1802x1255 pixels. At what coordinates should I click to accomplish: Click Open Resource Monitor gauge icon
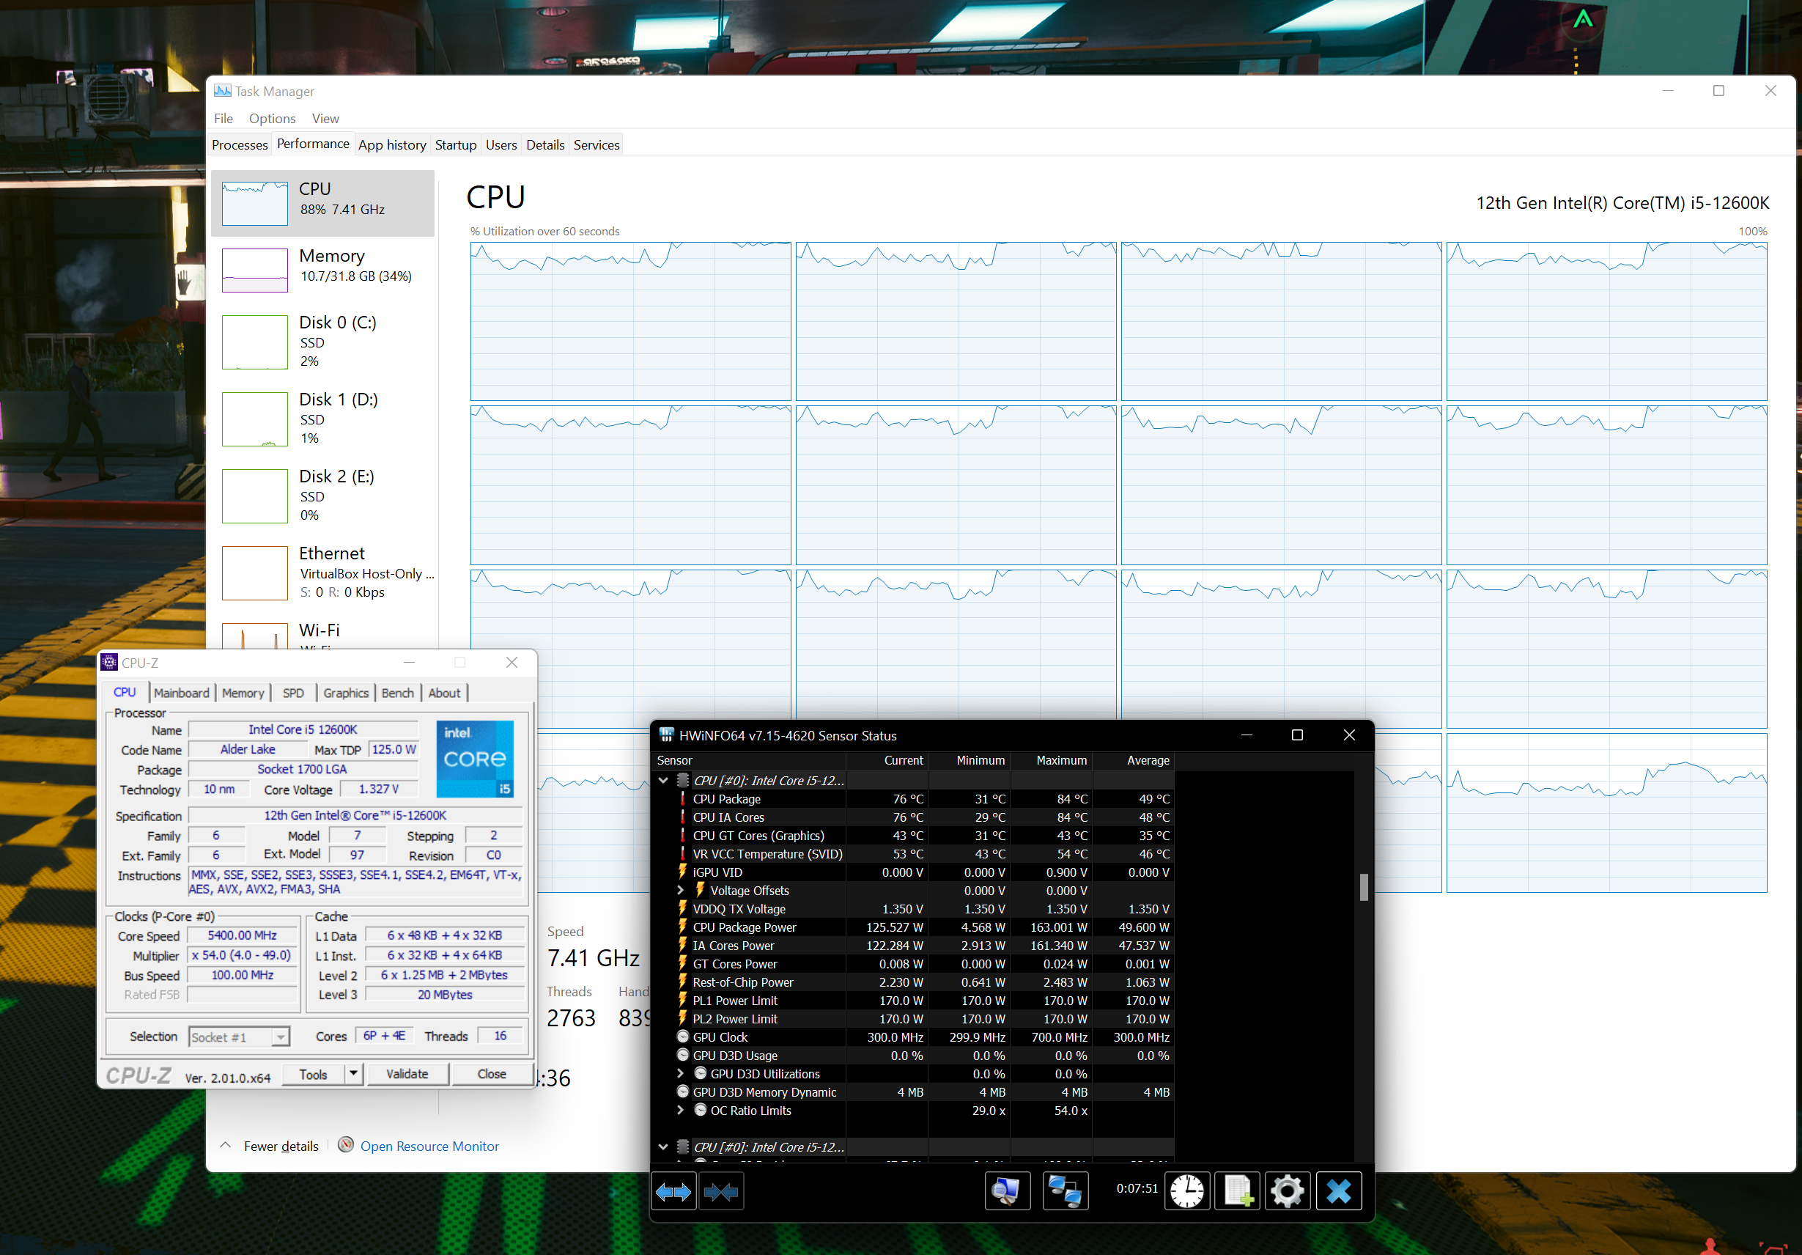point(345,1145)
